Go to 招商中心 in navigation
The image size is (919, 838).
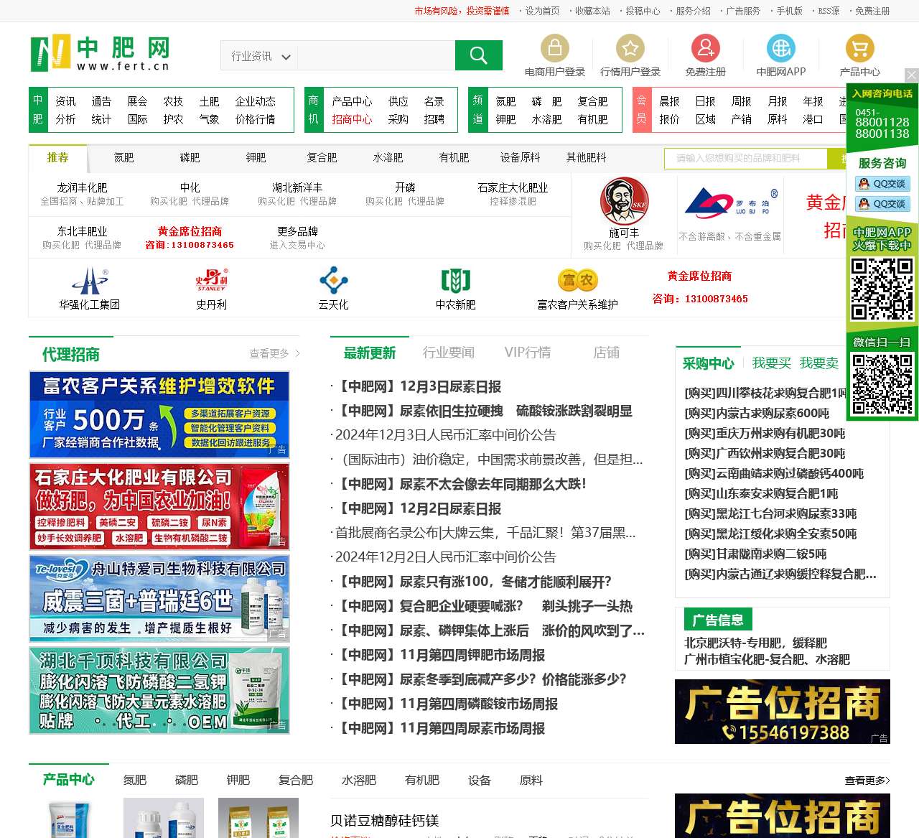(x=352, y=119)
